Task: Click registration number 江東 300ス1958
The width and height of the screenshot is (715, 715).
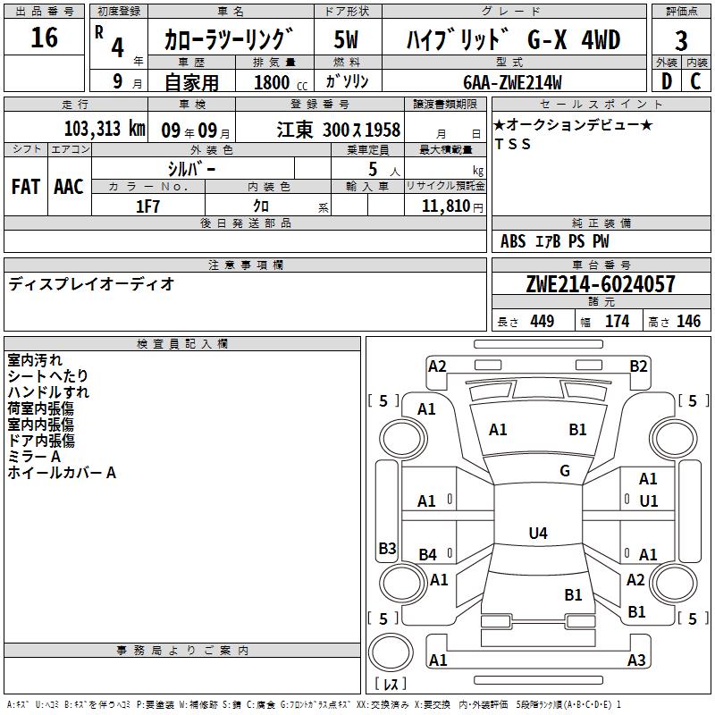Action: pos(339,130)
